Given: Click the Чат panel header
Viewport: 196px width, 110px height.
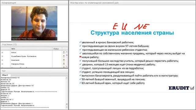Looking at the screenshot, I should point(34,71).
